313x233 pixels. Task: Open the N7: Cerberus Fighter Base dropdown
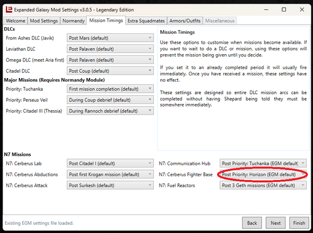pos(263,174)
